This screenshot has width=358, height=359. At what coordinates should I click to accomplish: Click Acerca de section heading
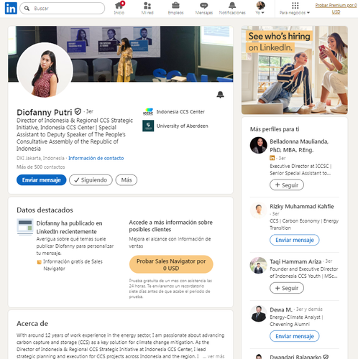pyautogui.click(x=32, y=324)
